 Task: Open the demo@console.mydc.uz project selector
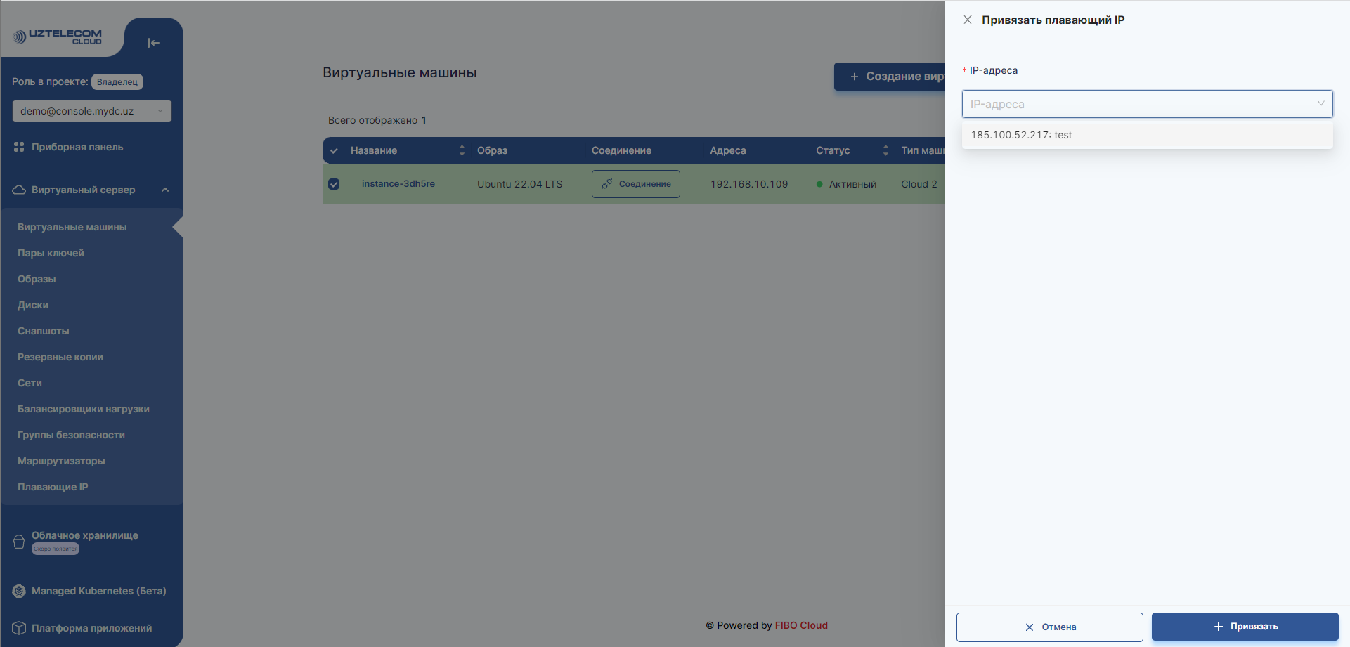[x=91, y=111]
